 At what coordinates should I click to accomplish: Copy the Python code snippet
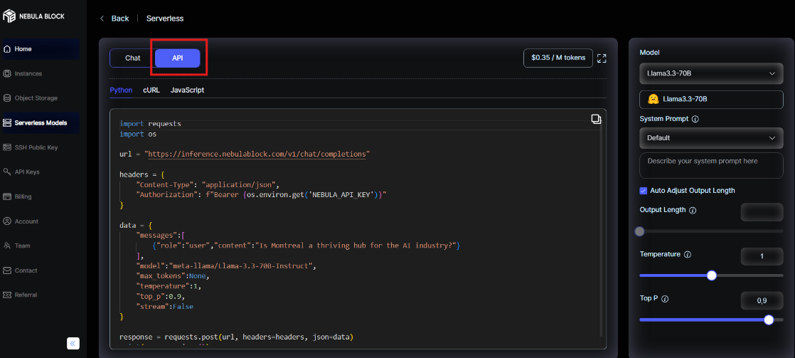coord(596,120)
